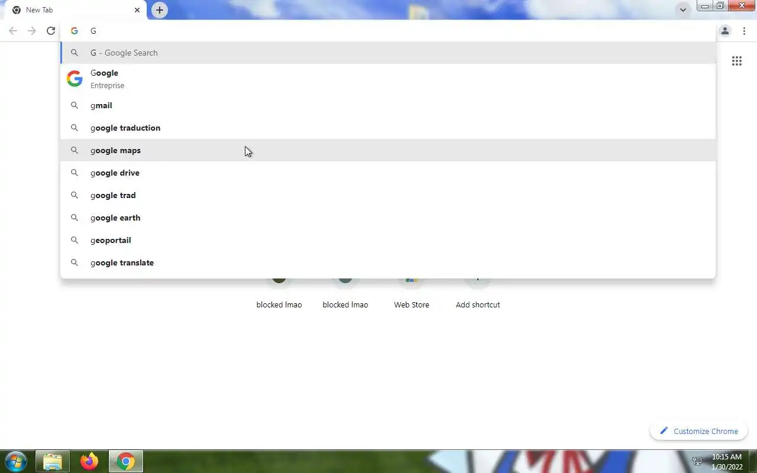Open File Explorer from the taskbar
This screenshot has width=757, height=473.
53,461
